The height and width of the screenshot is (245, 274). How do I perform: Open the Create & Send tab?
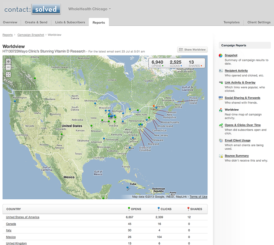(36, 22)
